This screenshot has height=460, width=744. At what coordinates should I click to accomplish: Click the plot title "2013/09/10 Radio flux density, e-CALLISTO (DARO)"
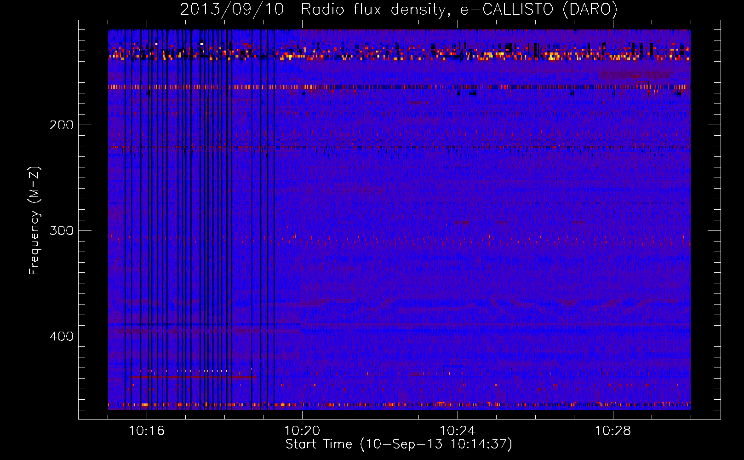(x=399, y=10)
